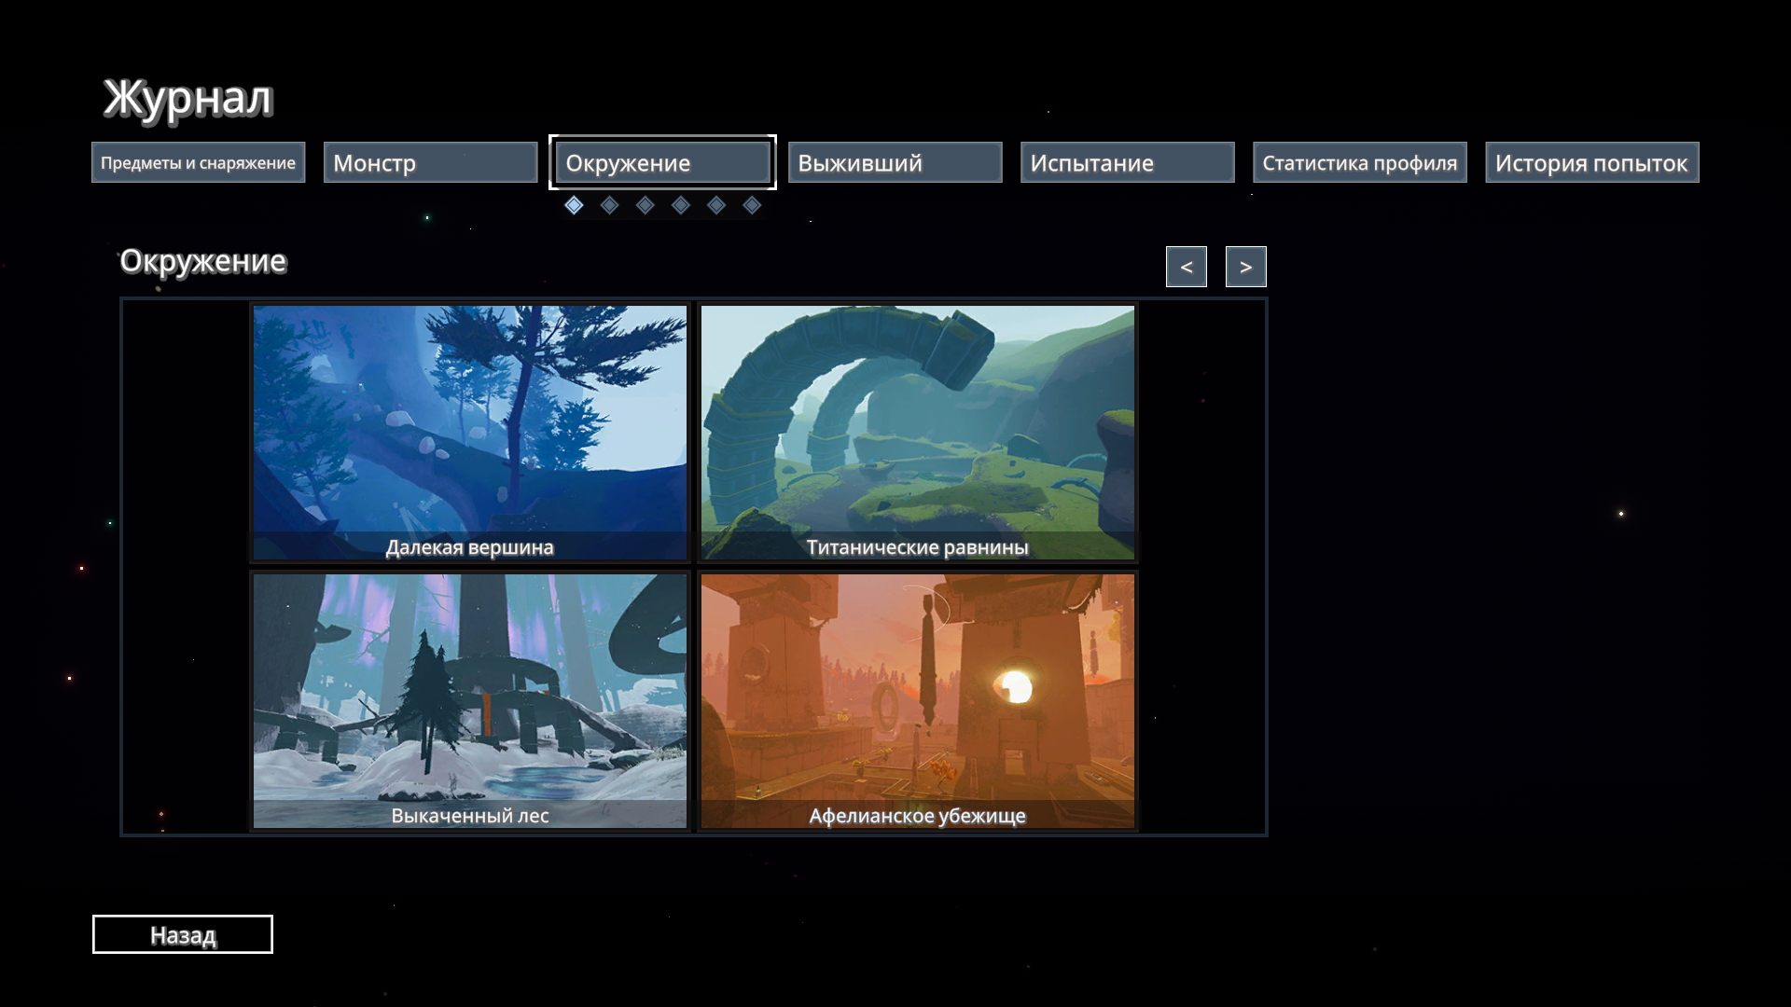Select the Окружение tab
This screenshot has width=1791, height=1007.
pos(662,162)
